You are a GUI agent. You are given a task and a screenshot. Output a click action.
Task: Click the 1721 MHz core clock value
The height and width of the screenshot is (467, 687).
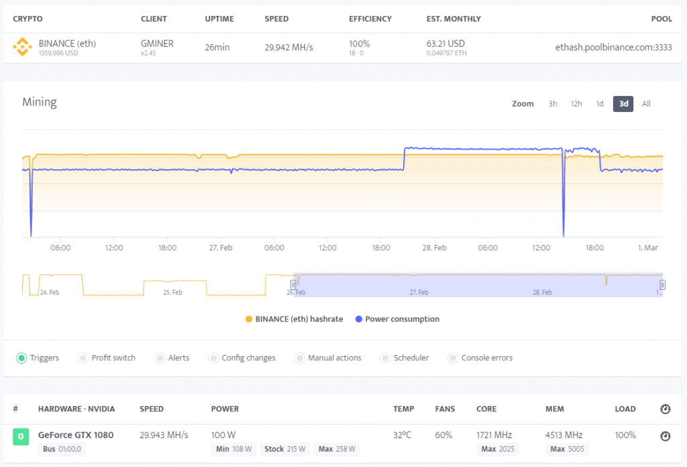click(x=494, y=435)
